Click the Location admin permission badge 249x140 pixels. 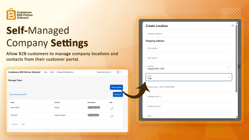click(94, 107)
